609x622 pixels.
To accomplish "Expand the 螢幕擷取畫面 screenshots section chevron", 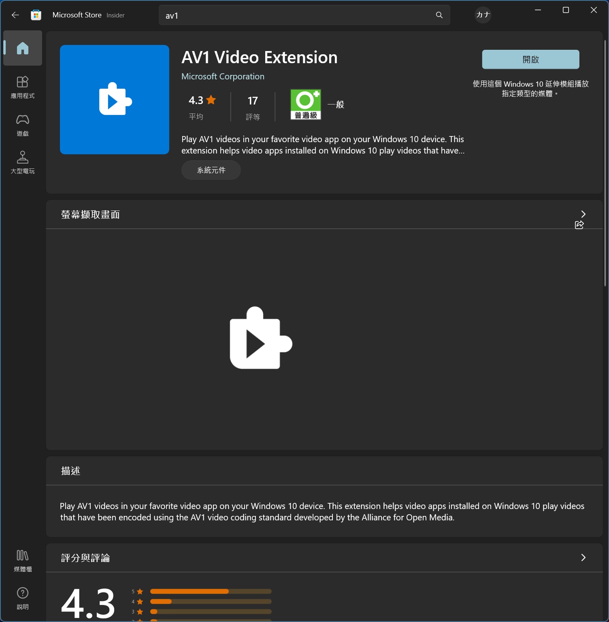I will pyautogui.click(x=583, y=214).
